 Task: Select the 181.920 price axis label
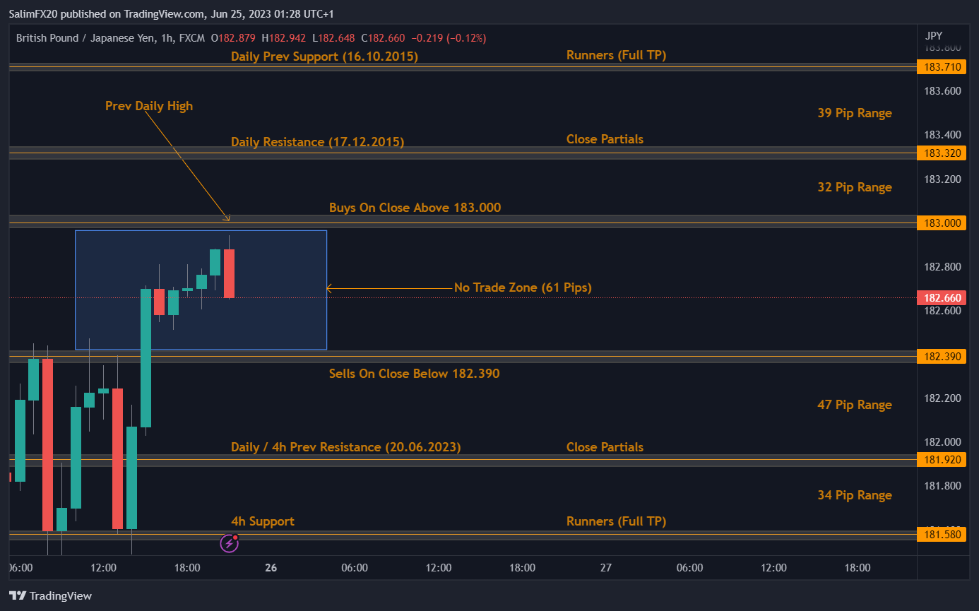click(940, 460)
